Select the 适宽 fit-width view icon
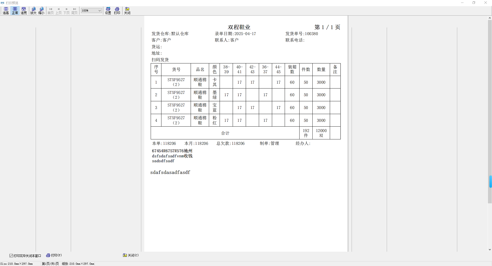This screenshot has height=266, width=492. [x=24, y=11]
